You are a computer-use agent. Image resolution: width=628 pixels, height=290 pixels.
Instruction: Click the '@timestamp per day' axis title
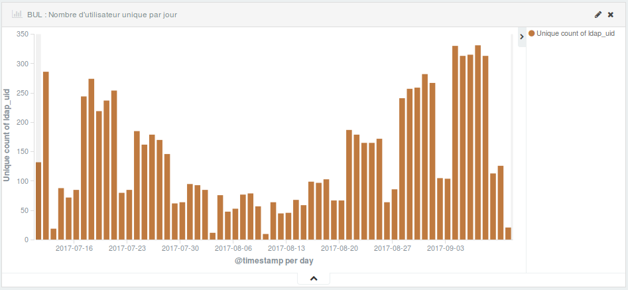[x=274, y=261]
